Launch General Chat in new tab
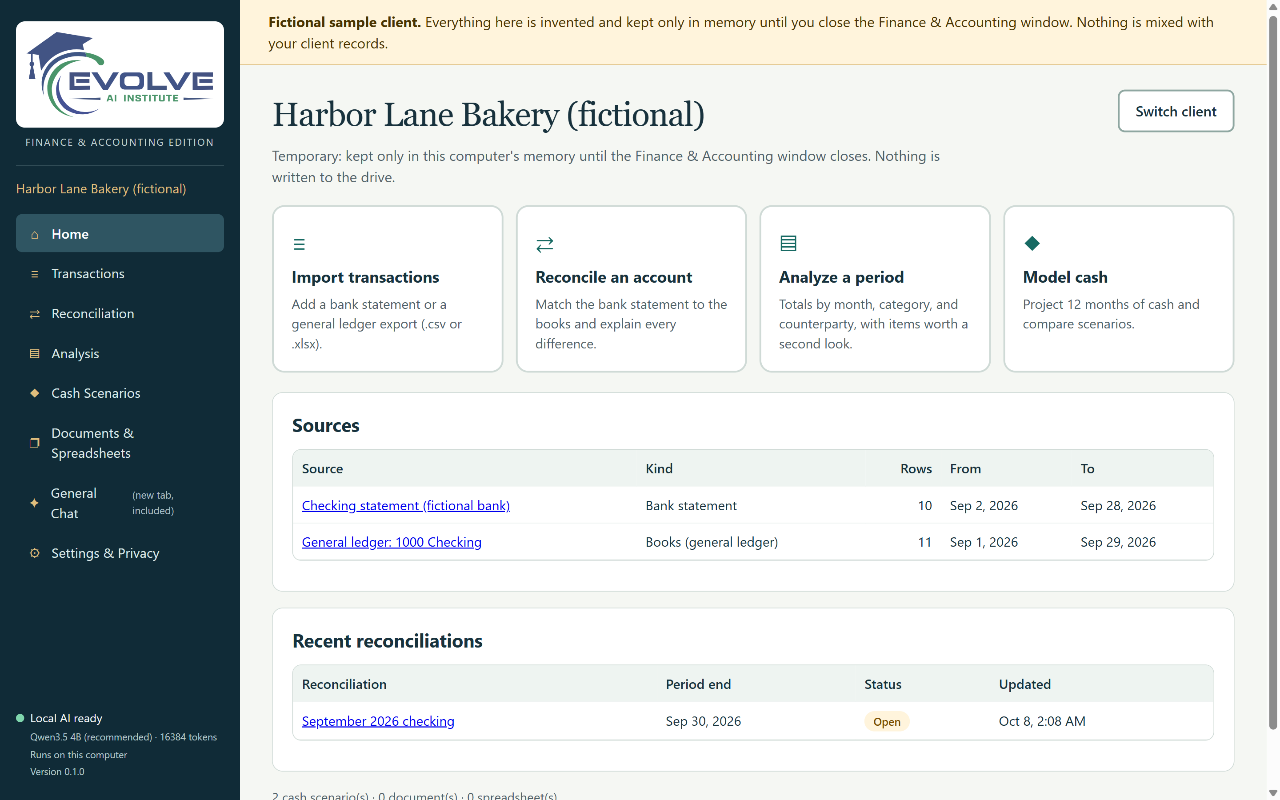1280x800 pixels. (x=120, y=503)
